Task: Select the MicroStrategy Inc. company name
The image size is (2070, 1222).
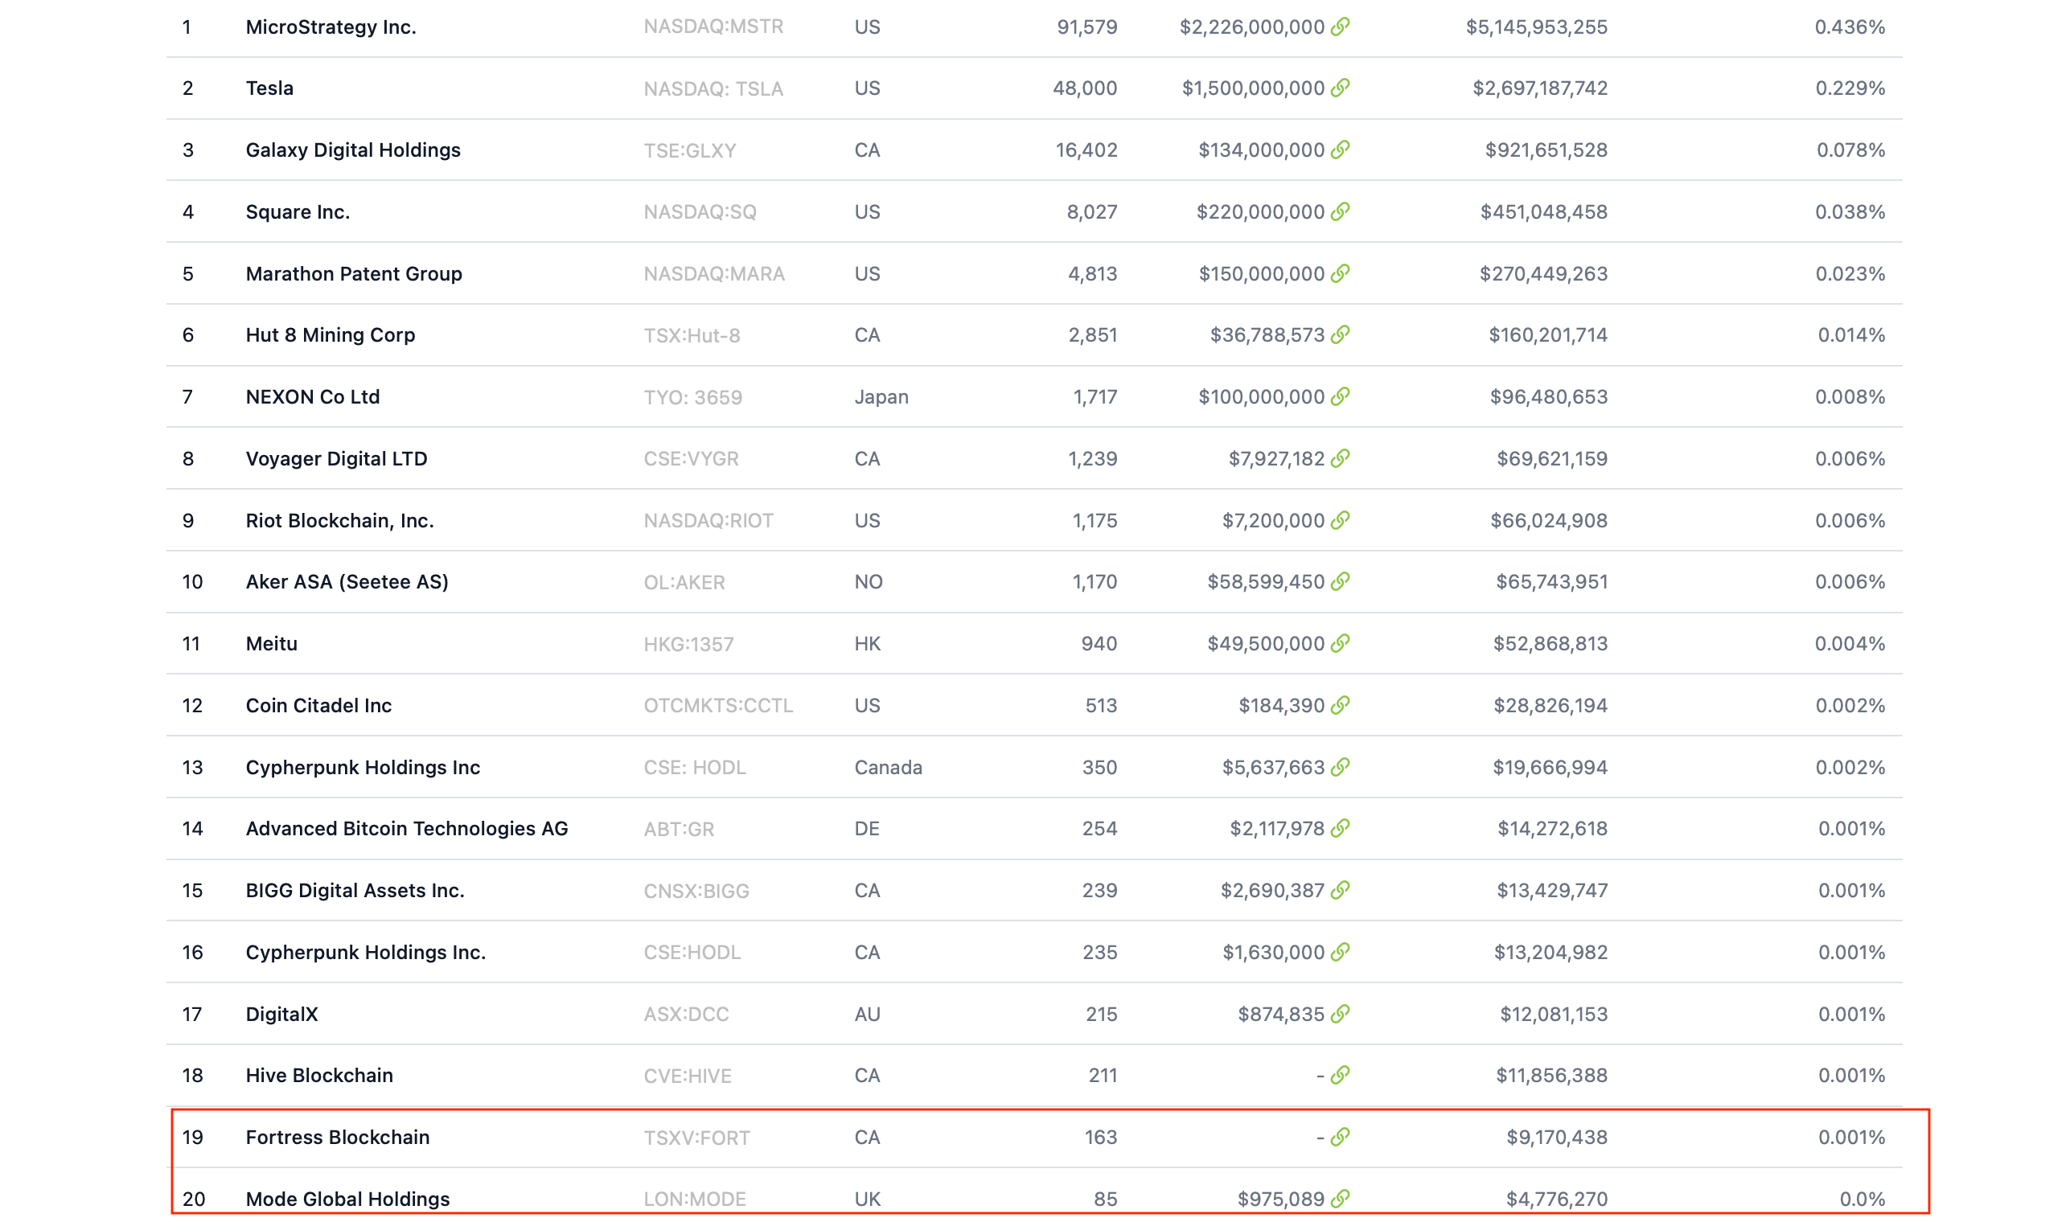Action: [331, 27]
